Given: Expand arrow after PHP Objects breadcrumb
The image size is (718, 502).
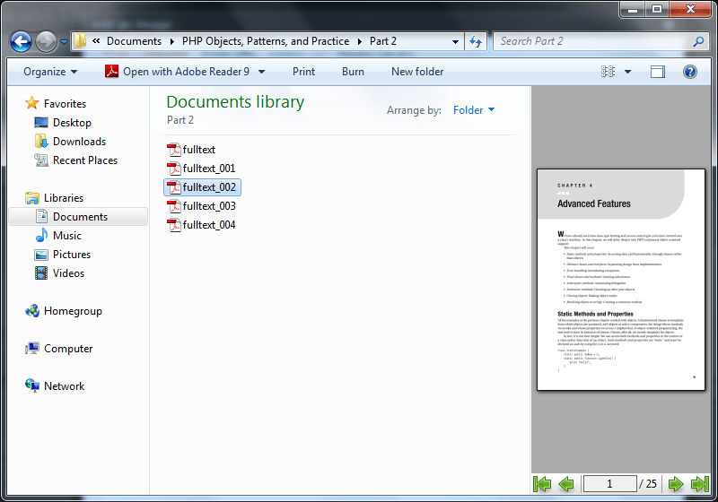Looking at the screenshot, I should 360,41.
